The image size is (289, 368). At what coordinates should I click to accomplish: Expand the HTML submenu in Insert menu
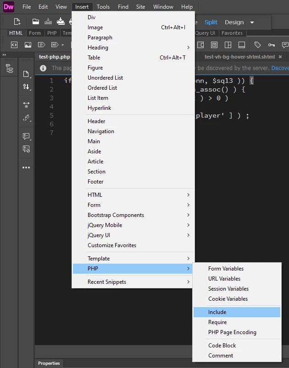[133, 195]
